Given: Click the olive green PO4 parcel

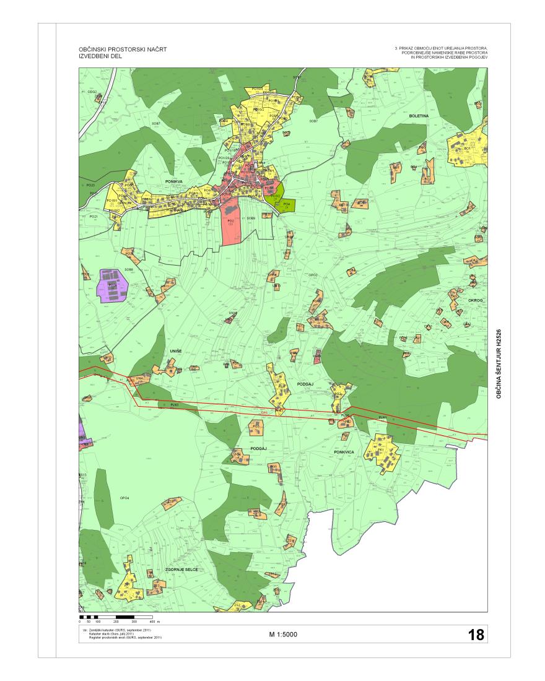Looking at the screenshot, I should [286, 204].
